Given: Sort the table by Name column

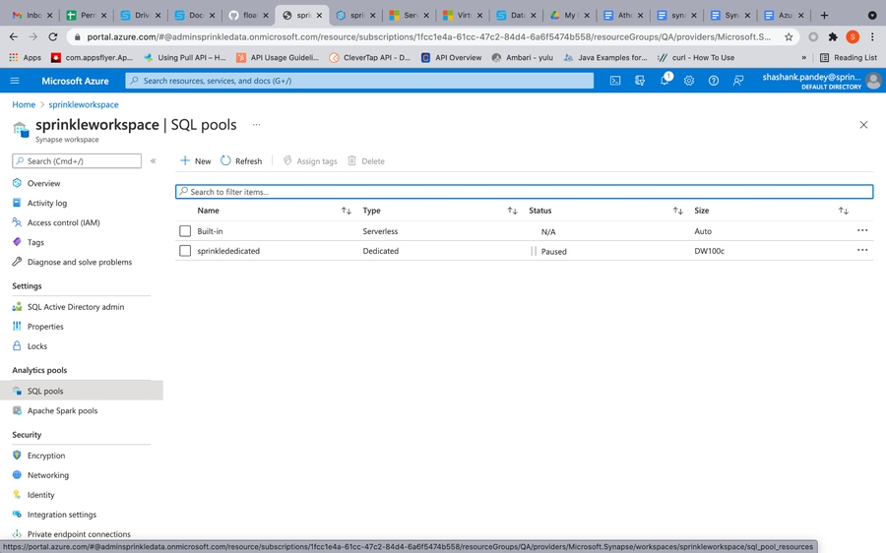Looking at the screenshot, I should (346, 211).
